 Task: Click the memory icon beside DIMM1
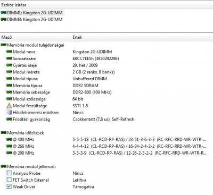coord(3,13)
